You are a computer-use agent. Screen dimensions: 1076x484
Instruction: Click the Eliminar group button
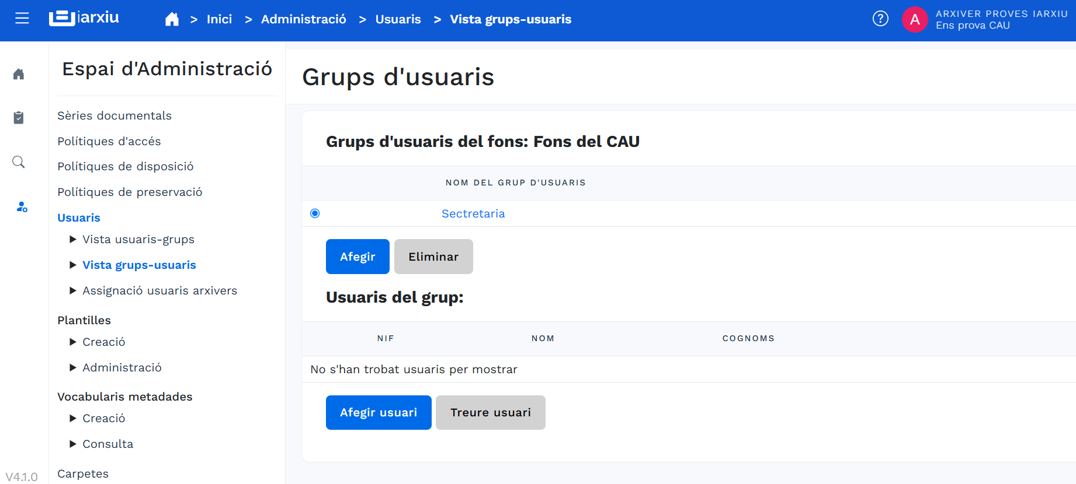(x=433, y=257)
